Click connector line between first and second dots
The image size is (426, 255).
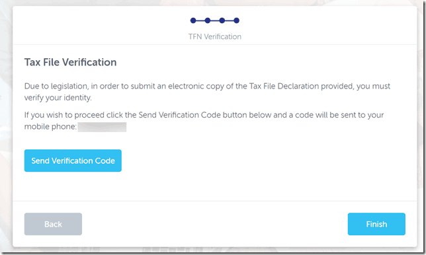click(200, 20)
